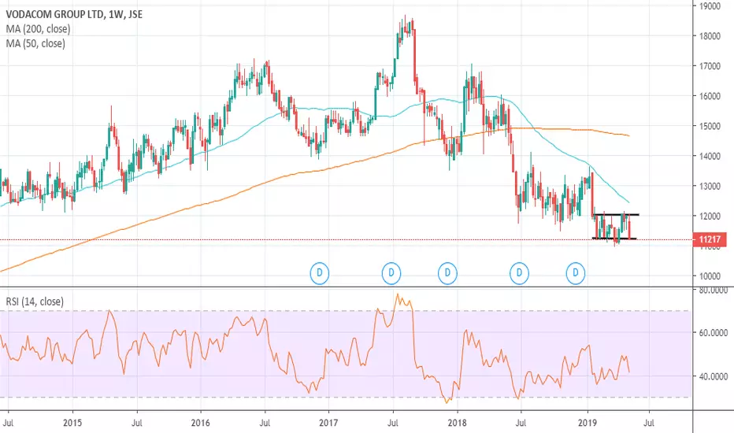Open the RSI (14, close) indicator label
The width and height of the screenshot is (734, 433).
(35, 302)
